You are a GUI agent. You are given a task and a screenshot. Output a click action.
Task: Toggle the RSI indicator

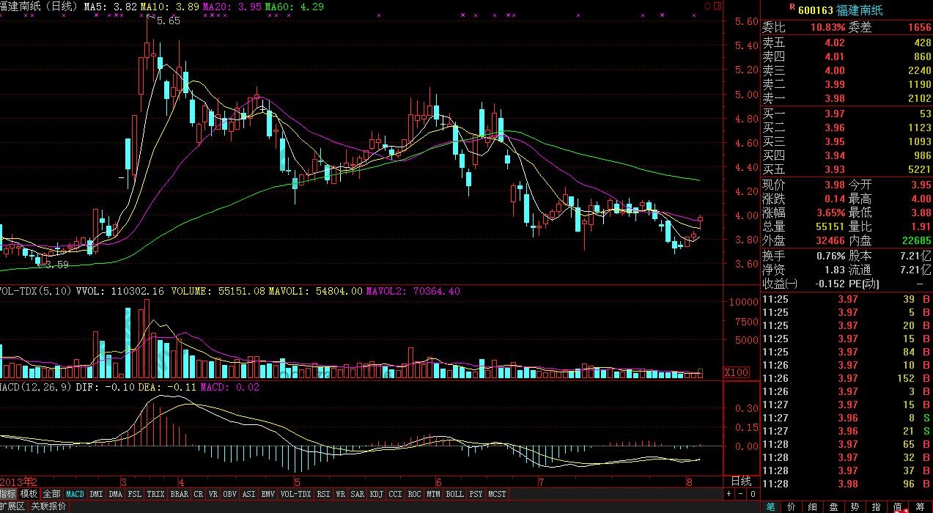[323, 495]
